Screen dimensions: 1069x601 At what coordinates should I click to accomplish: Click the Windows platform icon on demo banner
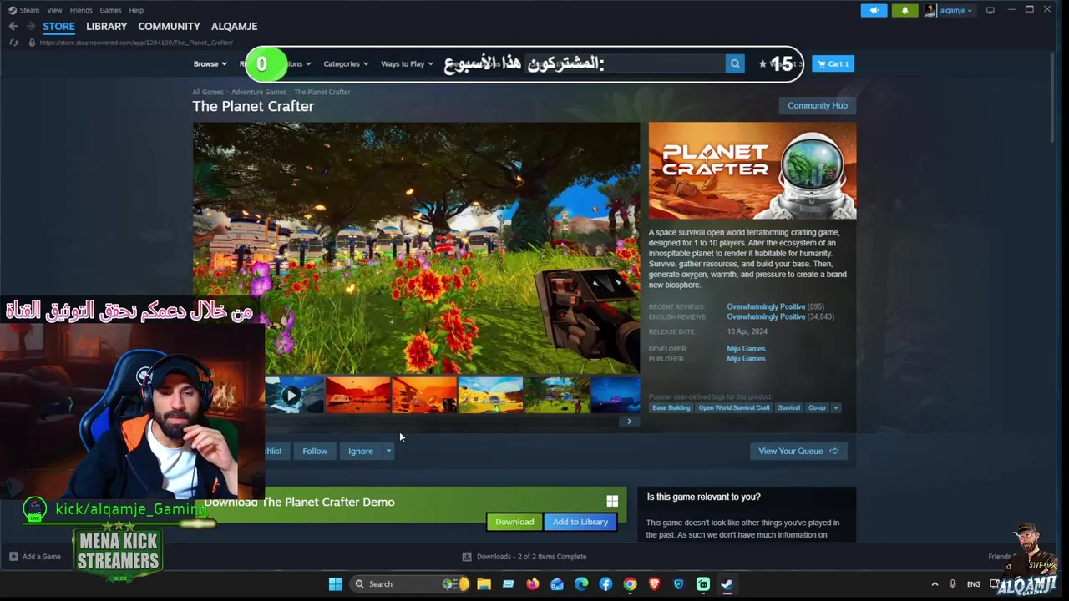click(612, 501)
